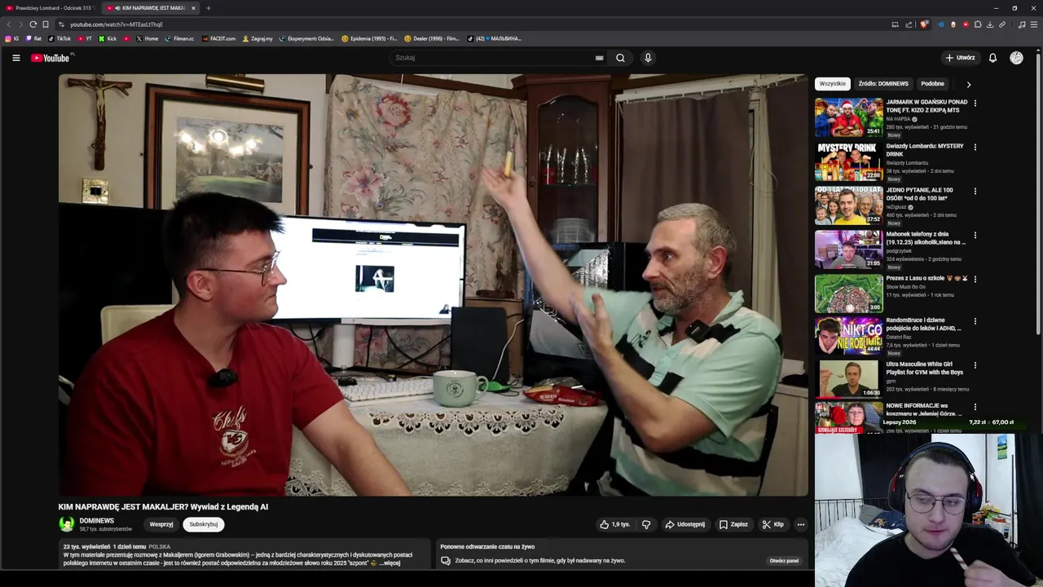1043x587 pixels.
Task: Open options for Mahonek telefony z dnia video
Action: pyautogui.click(x=975, y=235)
